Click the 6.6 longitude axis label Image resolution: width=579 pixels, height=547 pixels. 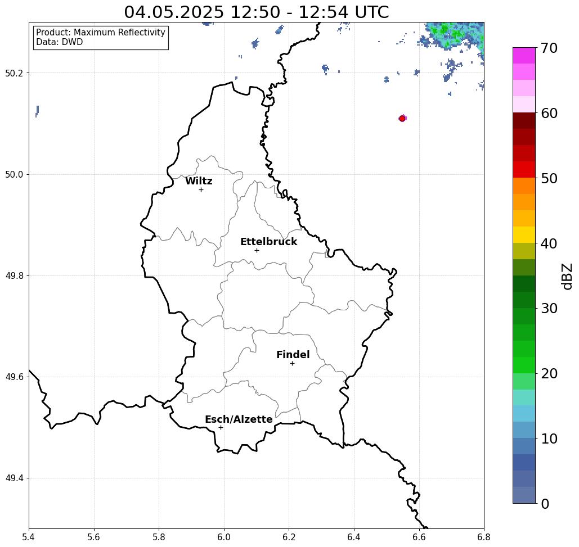419,537
